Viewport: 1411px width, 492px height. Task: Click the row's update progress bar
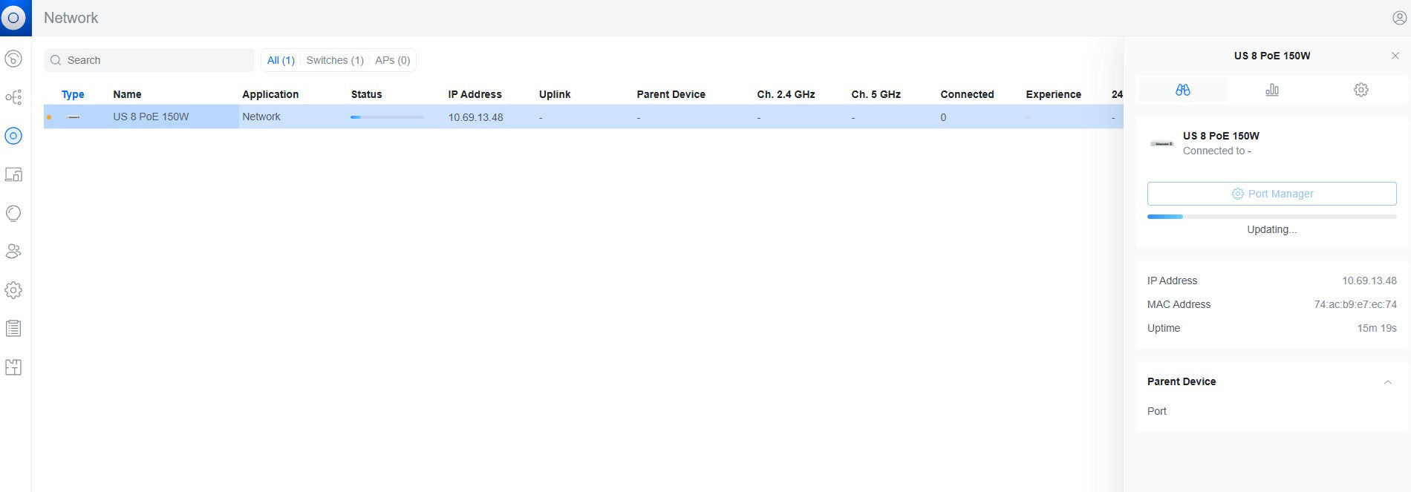387,117
